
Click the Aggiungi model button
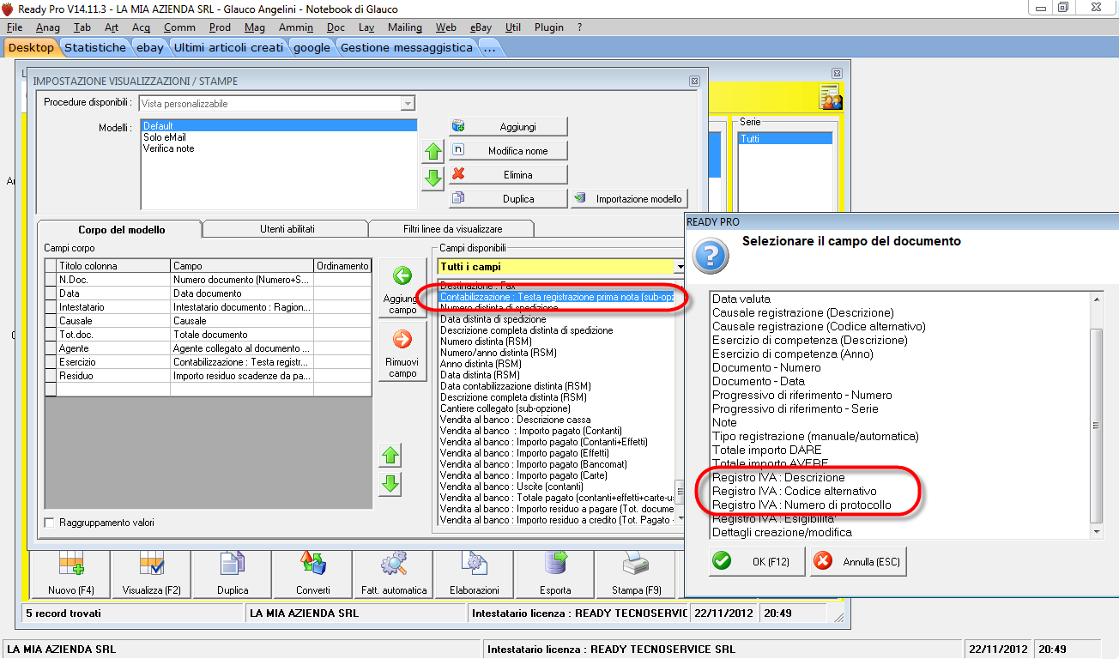coord(508,126)
